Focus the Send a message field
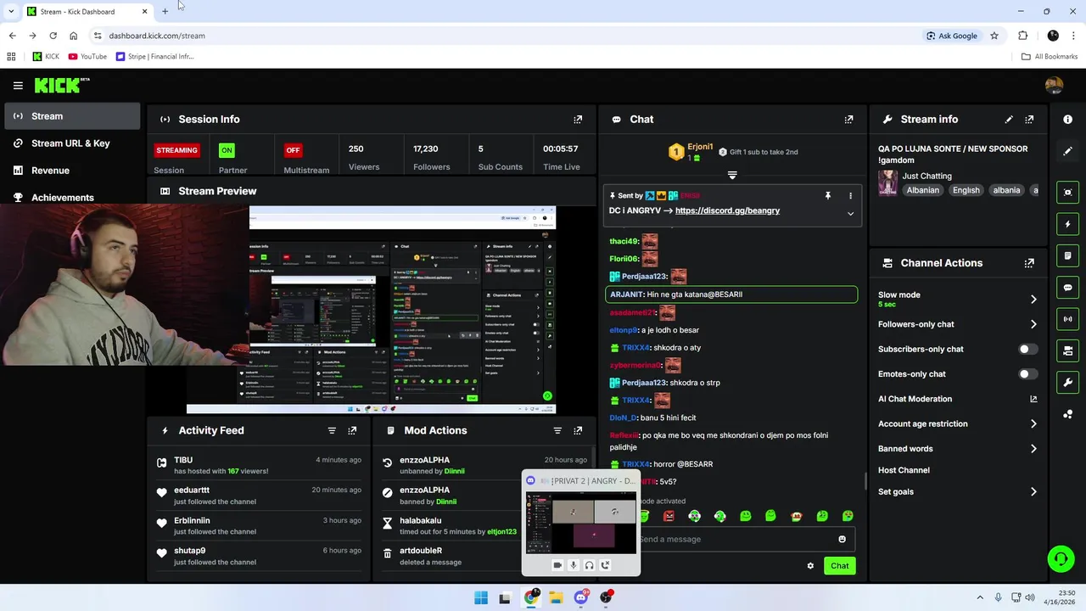The width and height of the screenshot is (1086, 611). click(736, 539)
